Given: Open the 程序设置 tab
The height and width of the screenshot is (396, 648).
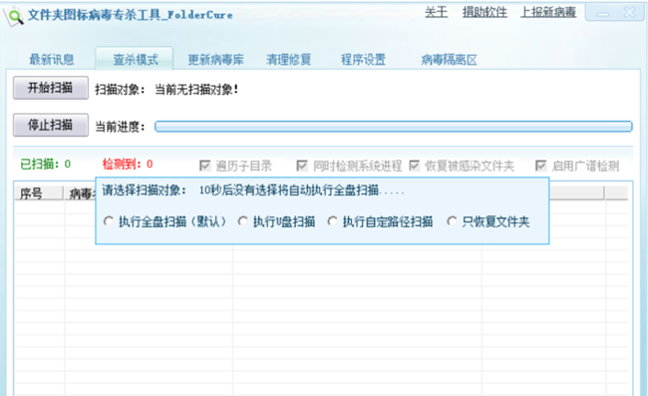Looking at the screenshot, I should (x=363, y=60).
